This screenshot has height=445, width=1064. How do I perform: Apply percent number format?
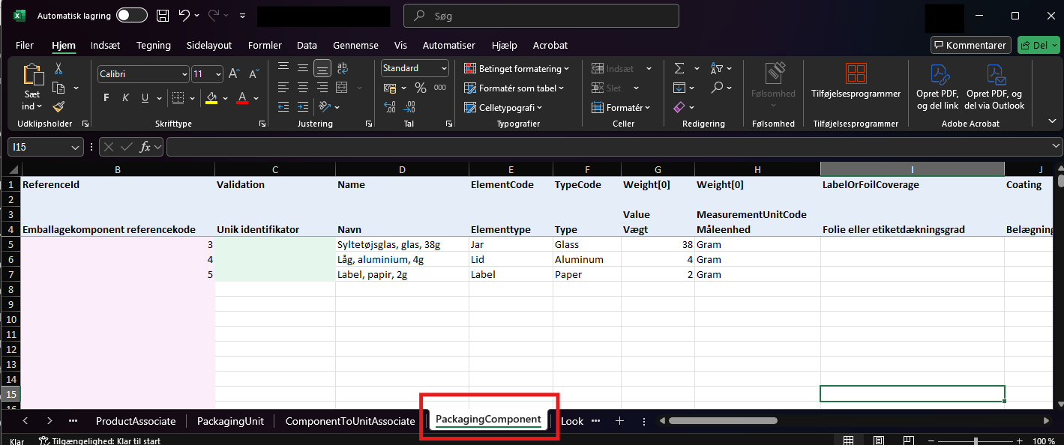point(420,88)
